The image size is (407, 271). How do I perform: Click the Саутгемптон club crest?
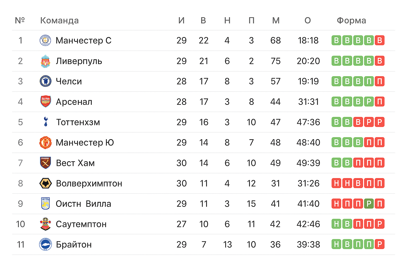(45, 224)
